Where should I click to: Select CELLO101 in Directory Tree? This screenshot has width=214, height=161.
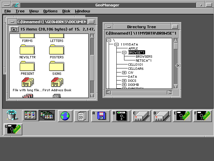pos(135,64)
